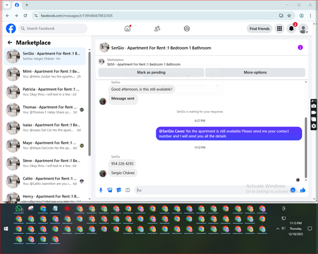Screen dimensions: 318x254
Task: Open the Maye apartment conversation
Action: pyautogui.click(x=45, y=145)
